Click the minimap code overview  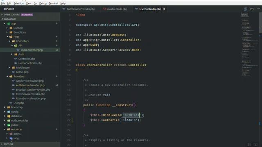[x=250, y=45]
